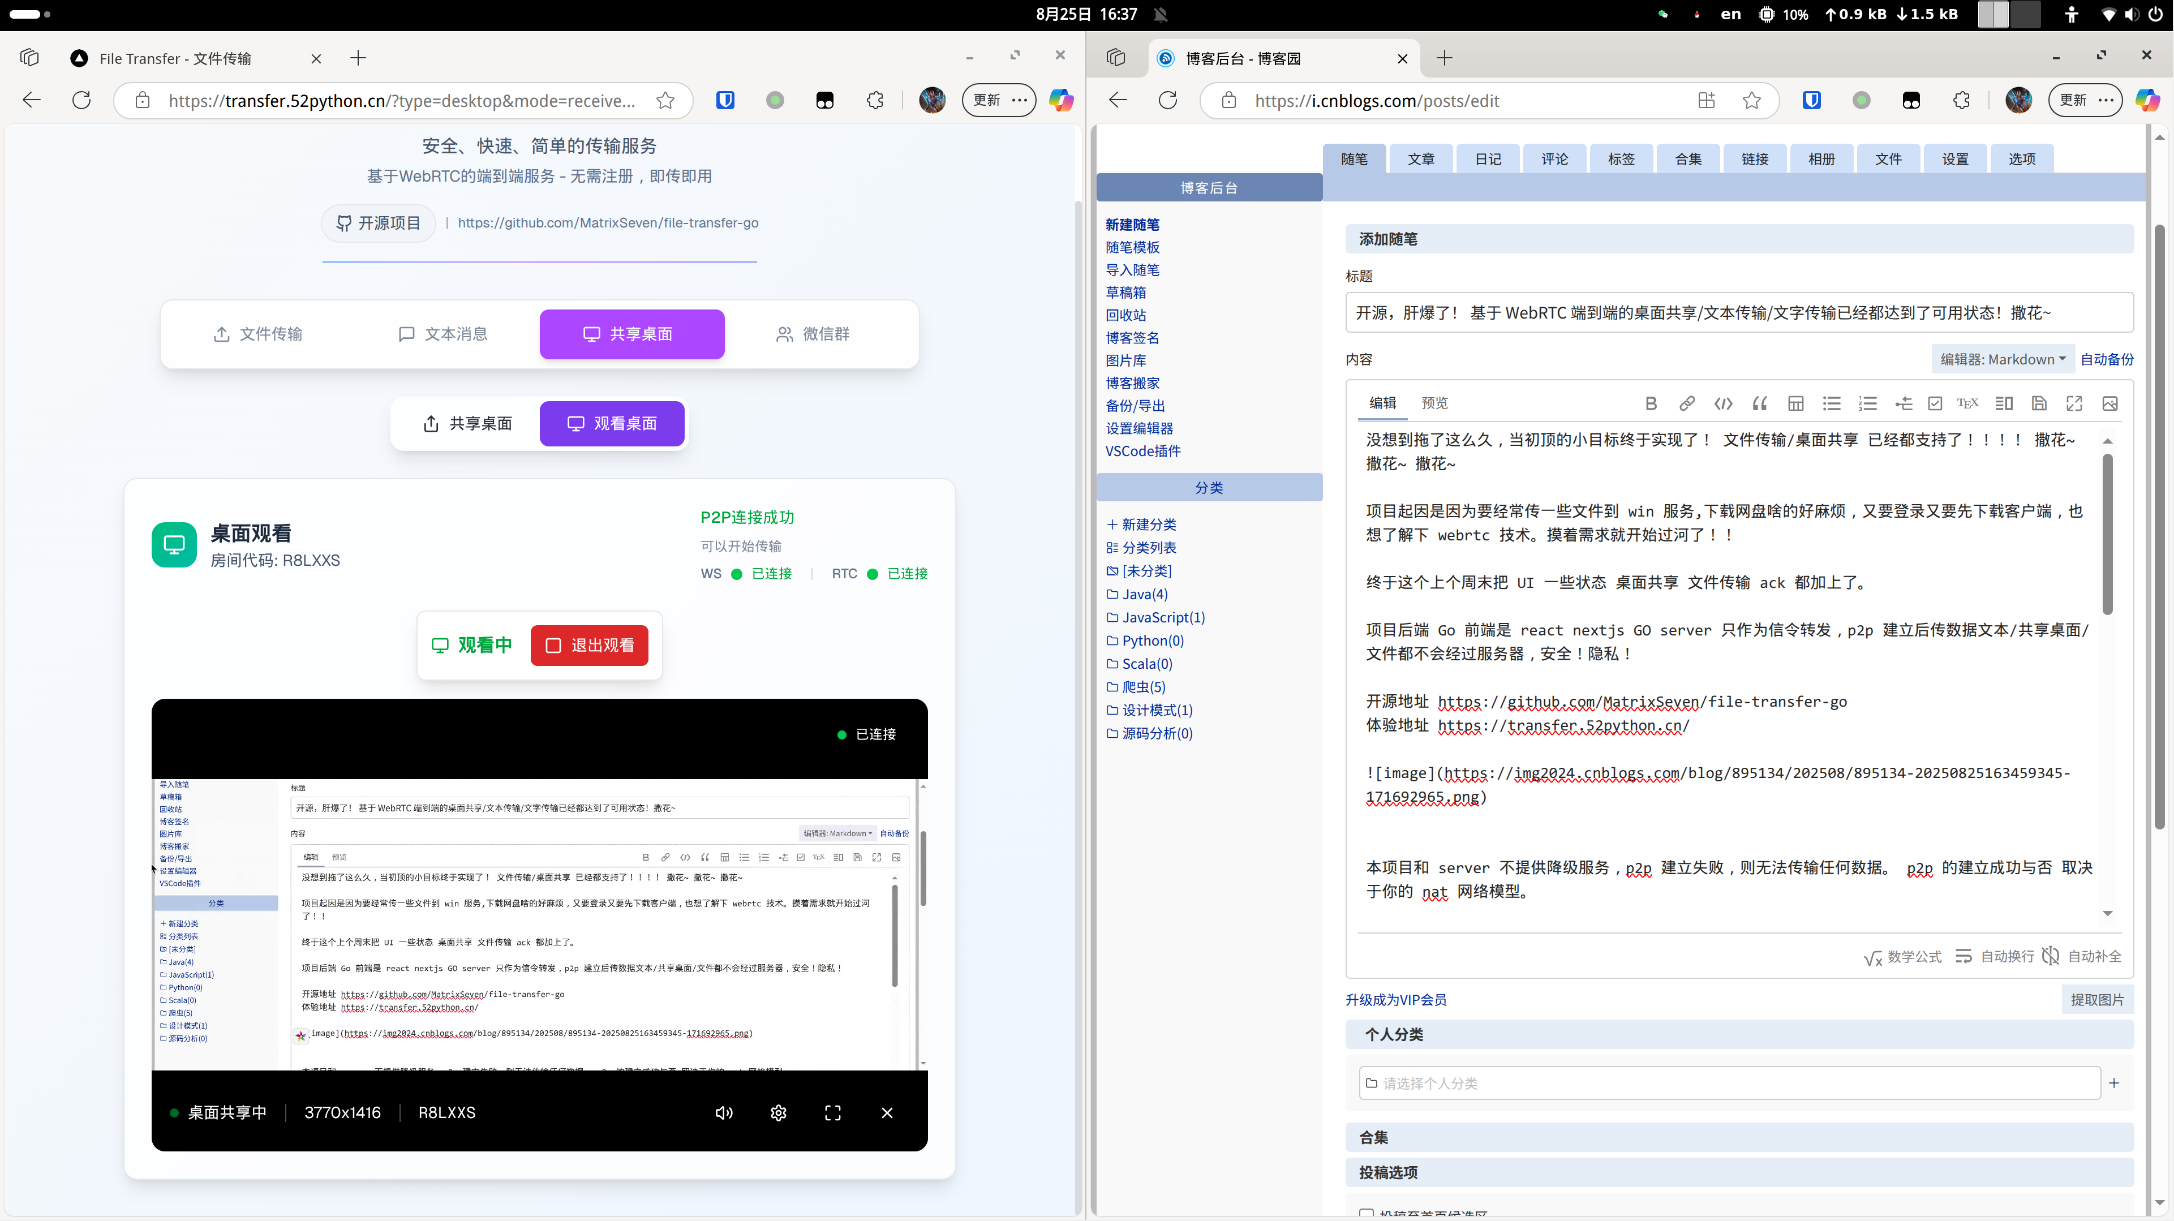Click the Bold icon in the editor toolbar
2174x1221 pixels.
1651,403
